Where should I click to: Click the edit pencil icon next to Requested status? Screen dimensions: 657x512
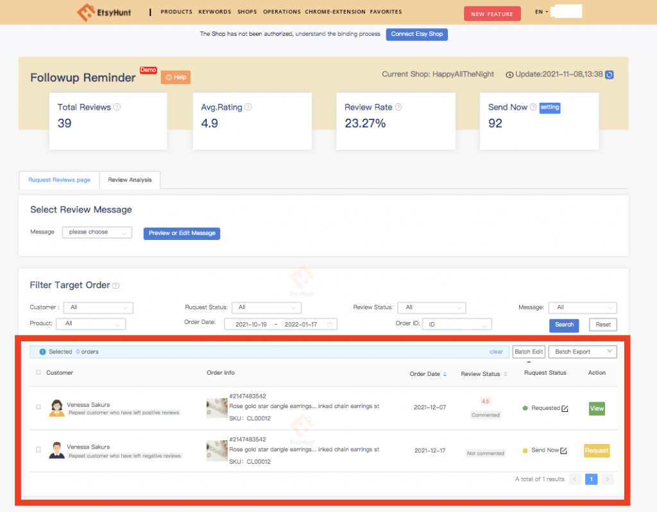(x=565, y=408)
